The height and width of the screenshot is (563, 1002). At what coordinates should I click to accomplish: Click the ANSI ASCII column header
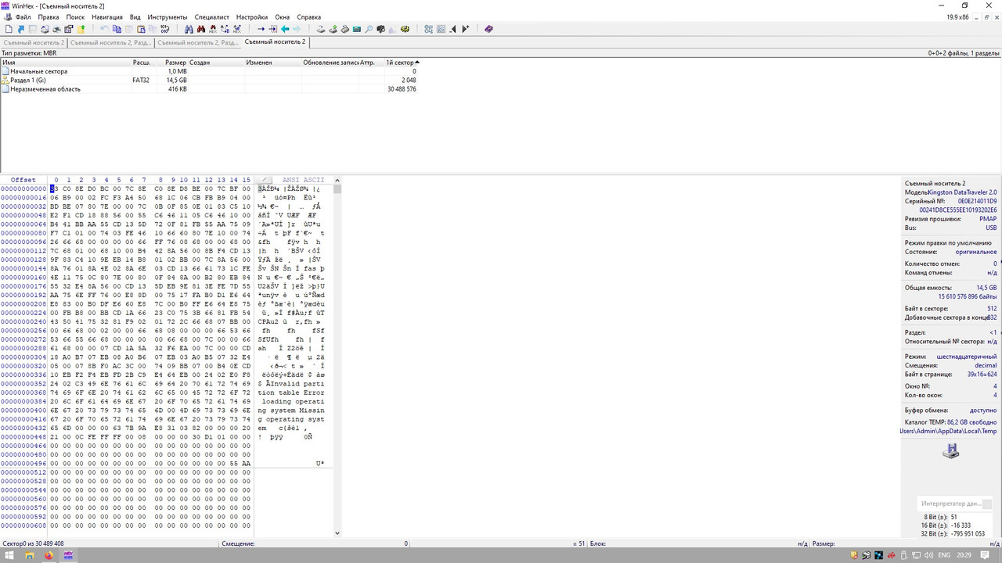coord(303,180)
